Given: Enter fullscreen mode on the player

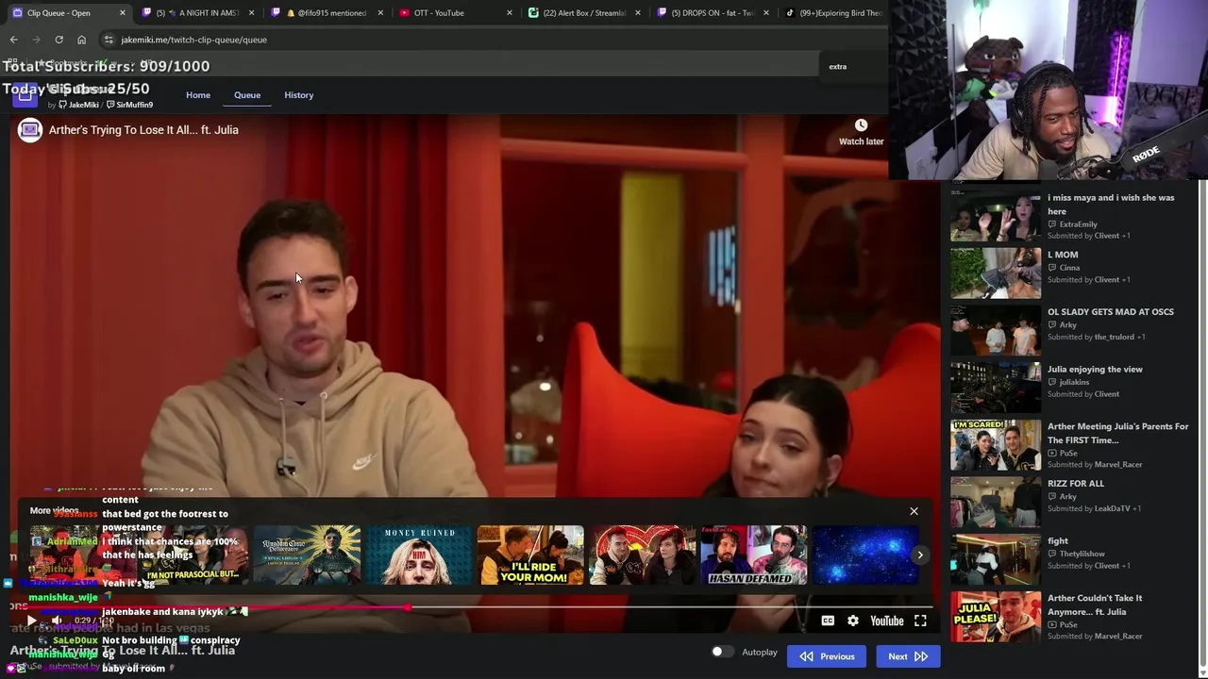Looking at the screenshot, I should pyautogui.click(x=920, y=621).
